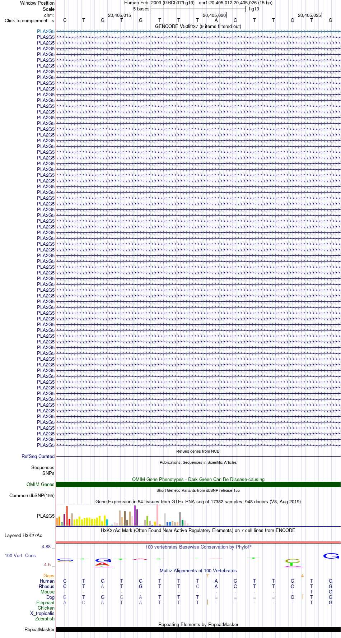This screenshot has height=638, width=341.
Task: Select the X_tropicalis alignment row label
Action: tap(42, 614)
